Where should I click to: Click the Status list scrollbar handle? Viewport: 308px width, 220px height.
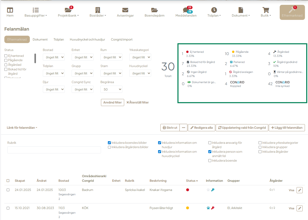pos(35,58)
